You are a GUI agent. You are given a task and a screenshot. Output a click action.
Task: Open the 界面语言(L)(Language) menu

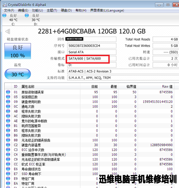(107, 10)
